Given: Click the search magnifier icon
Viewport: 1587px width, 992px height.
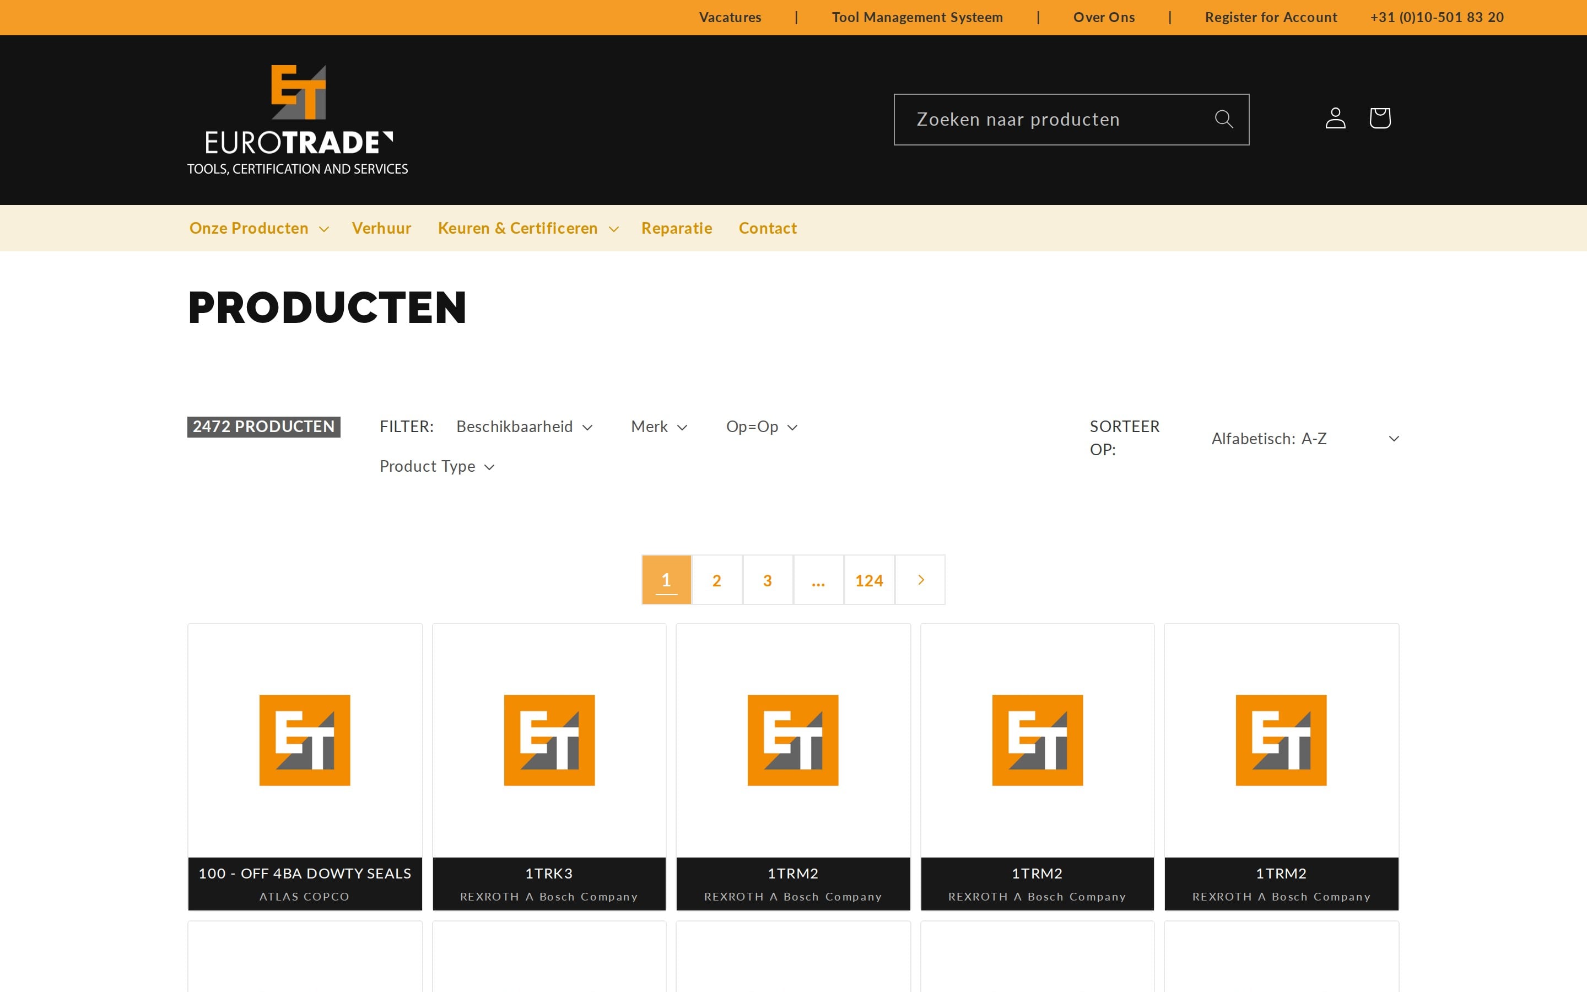Looking at the screenshot, I should (x=1224, y=118).
